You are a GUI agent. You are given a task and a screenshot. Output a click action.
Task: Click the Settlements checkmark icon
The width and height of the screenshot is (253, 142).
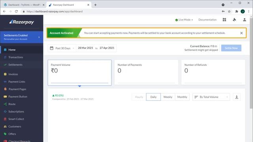[x=5, y=65]
